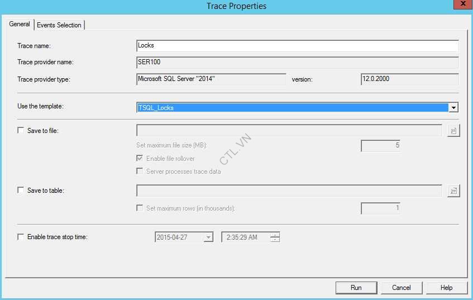Check Server processes trace data
This screenshot has width=473, height=300.
tap(140, 172)
